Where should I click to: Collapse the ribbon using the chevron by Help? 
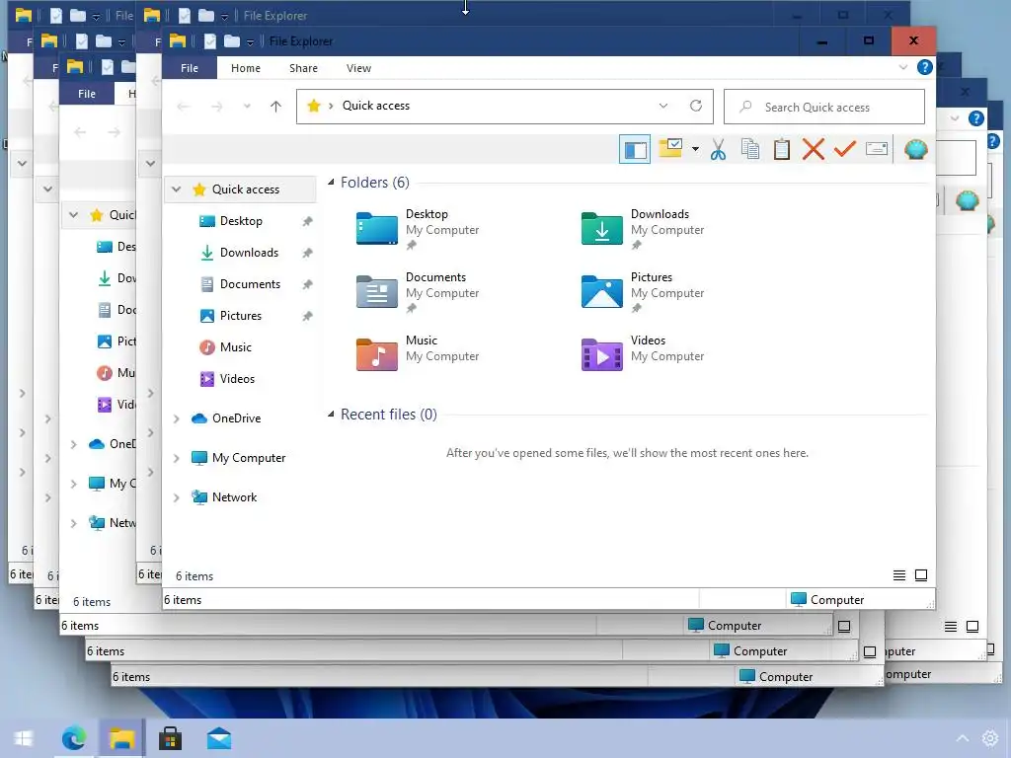[x=902, y=67]
